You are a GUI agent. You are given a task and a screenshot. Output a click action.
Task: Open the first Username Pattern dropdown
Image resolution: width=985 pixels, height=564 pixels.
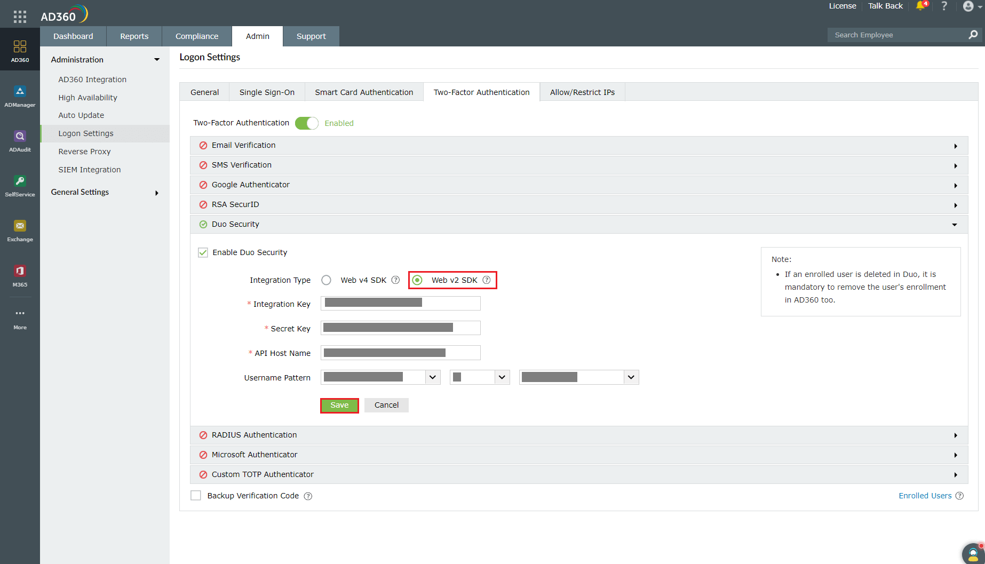432,377
